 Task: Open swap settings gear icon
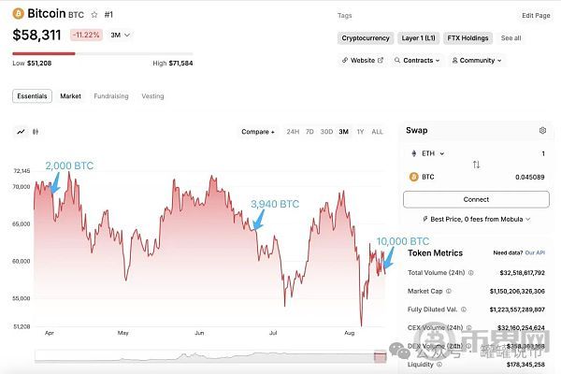(542, 131)
